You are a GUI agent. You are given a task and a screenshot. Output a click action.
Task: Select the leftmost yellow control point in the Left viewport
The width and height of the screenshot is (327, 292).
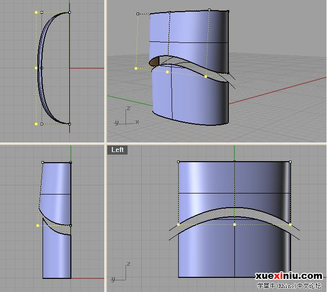click(178, 225)
